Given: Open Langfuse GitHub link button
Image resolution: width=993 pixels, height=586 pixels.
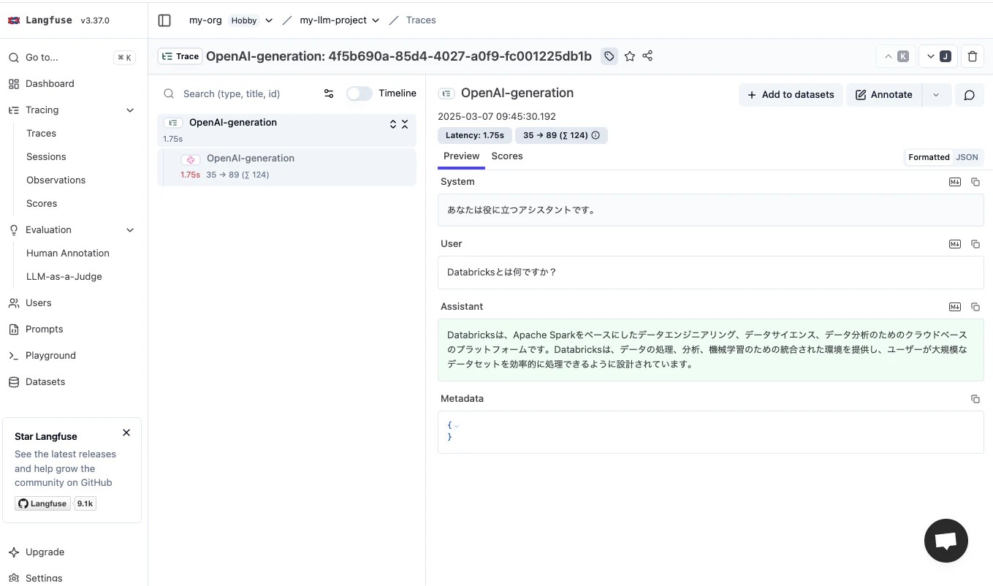Looking at the screenshot, I should click(x=42, y=503).
